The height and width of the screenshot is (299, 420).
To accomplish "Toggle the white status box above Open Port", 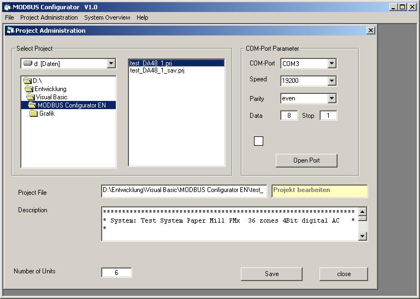I will click(x=258, y=141).
